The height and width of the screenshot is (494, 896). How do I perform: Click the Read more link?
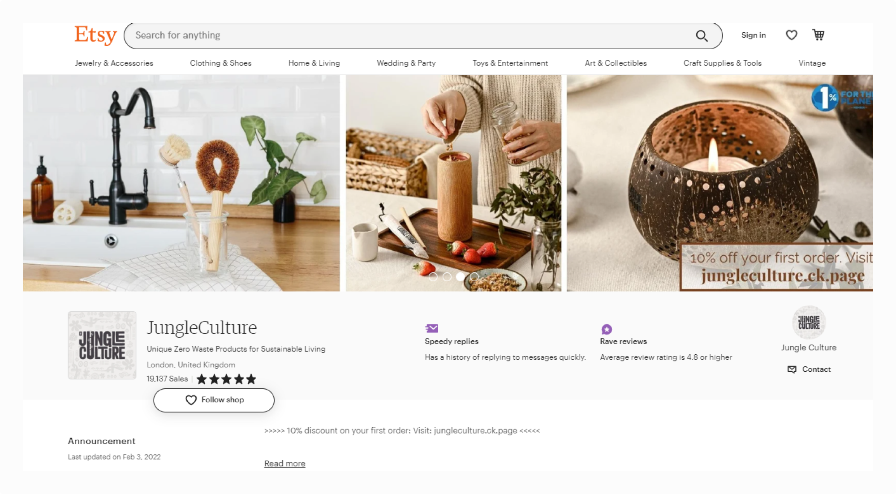[284, 464]
